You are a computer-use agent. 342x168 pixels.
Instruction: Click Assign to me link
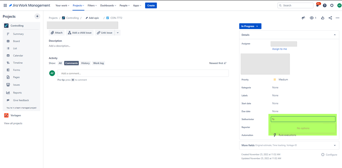279,49
